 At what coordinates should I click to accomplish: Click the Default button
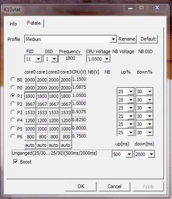[148, 39]
